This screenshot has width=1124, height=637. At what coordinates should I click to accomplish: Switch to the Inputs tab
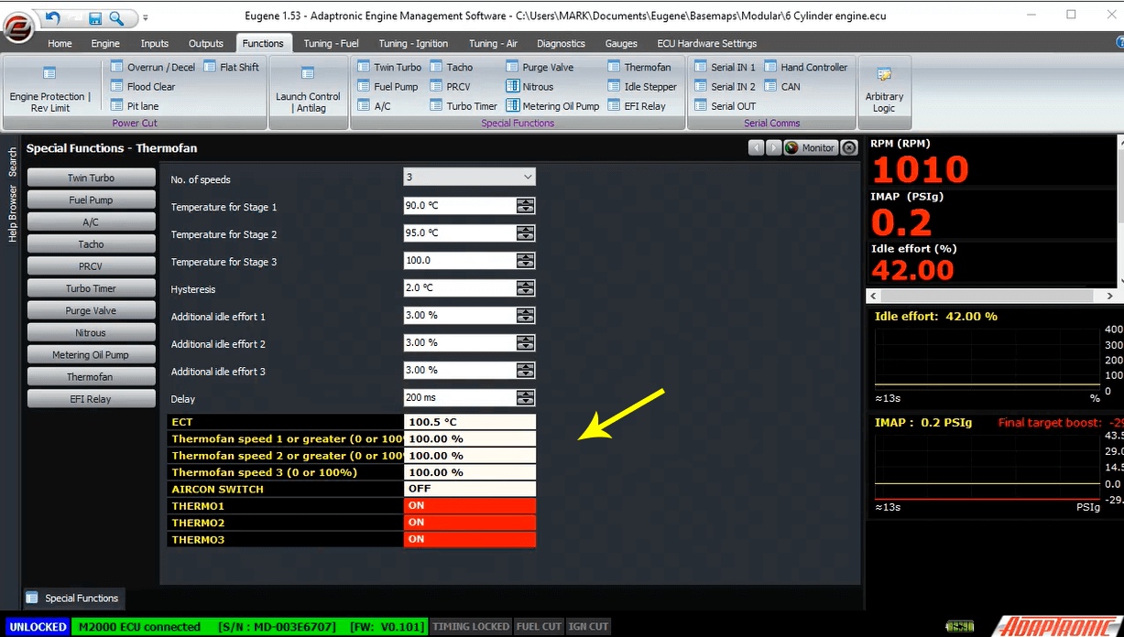(155, 43)
